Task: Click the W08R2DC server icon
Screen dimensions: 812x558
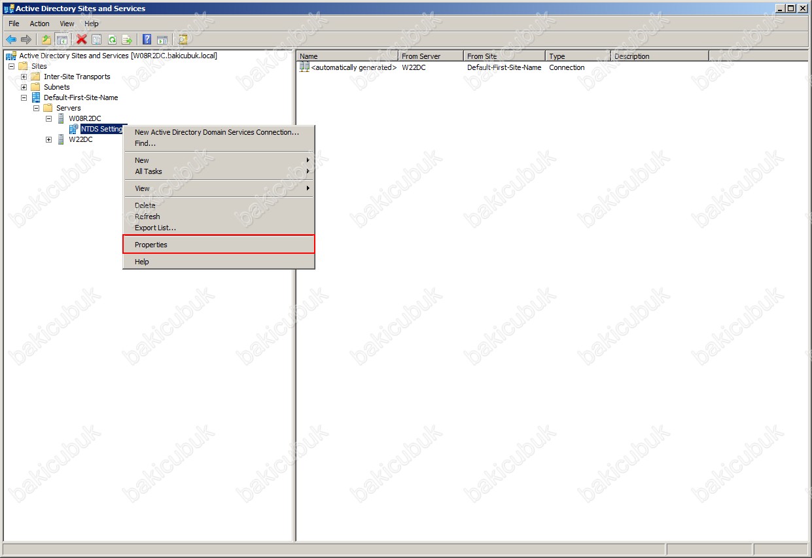Action: [x=61, y=118]
